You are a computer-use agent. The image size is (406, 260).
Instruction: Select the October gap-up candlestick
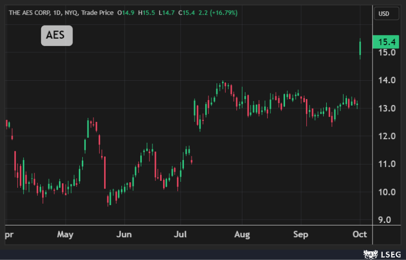click(360, 48)
